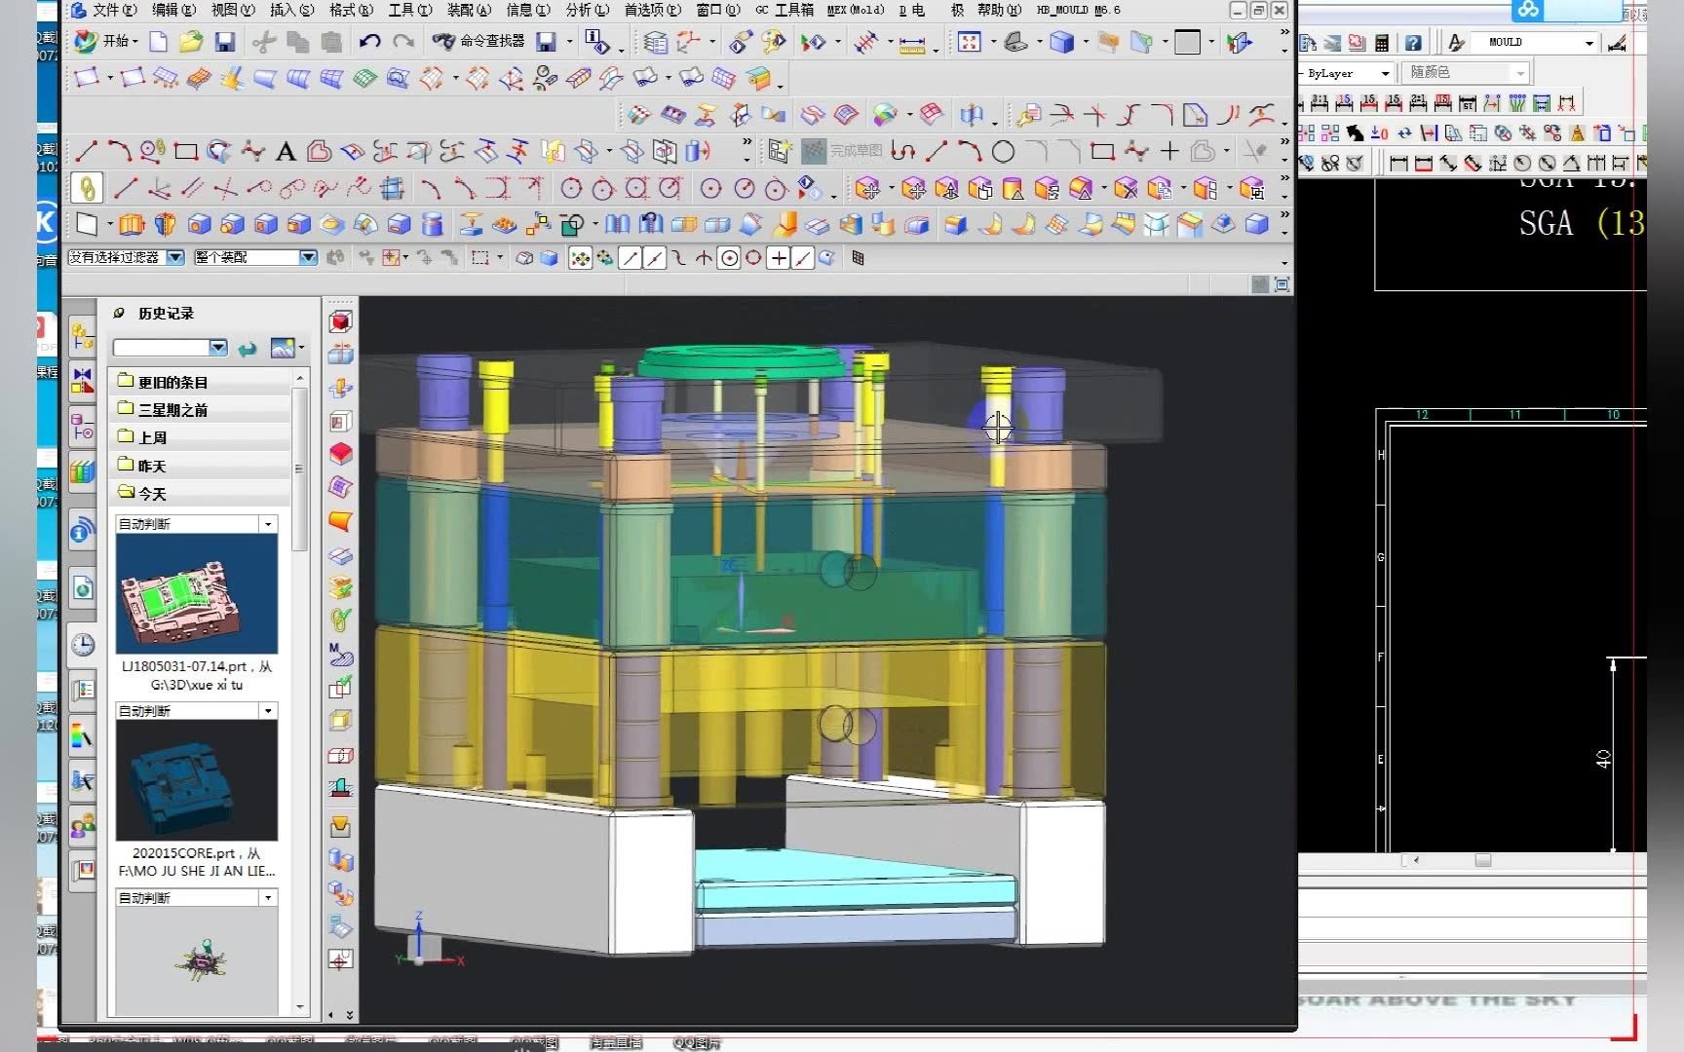Viewport: 1684px width, 1052px height.
Task: Create a new file with blank page icon
Action: point(158,41)
